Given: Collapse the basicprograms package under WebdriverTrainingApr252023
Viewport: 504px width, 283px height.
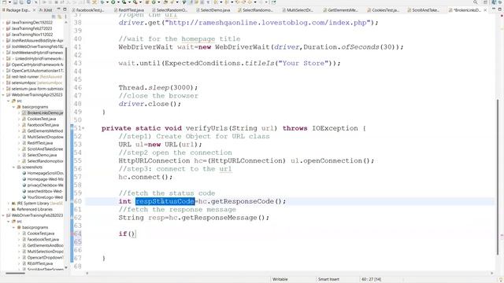Looking at the screenshot, I should point(14,107).
